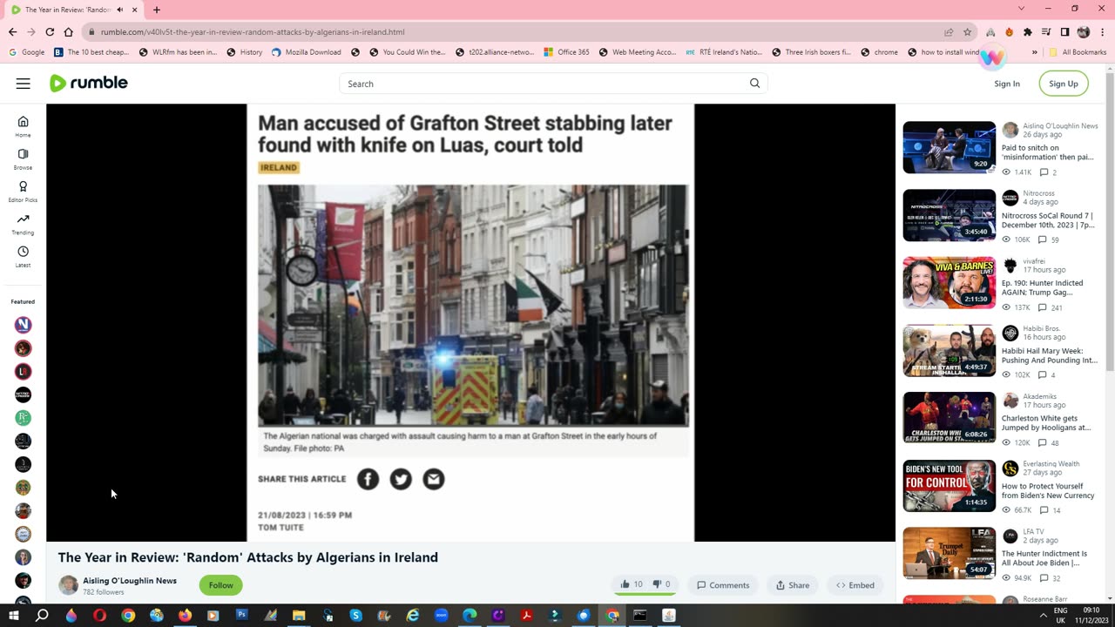Click the Share button under video
This screenshot has height=627, width=1115.
(x=793, y=585)
